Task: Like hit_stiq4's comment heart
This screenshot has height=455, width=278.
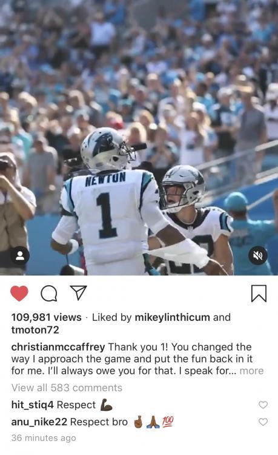Action: tap(263, 405)
